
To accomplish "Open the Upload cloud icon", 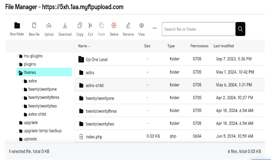I will click(49, 26).
